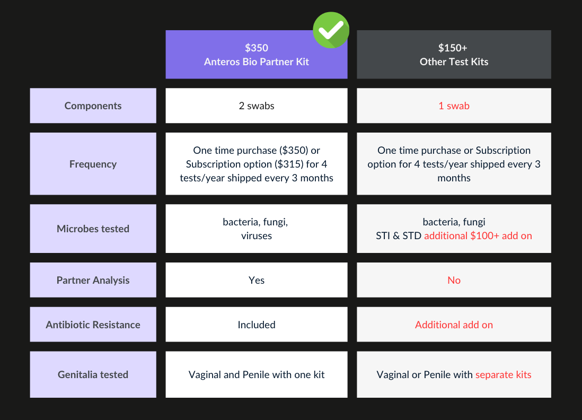Click the Other Test Kits frequency cell
582x420 pixels.
[454, 164]
